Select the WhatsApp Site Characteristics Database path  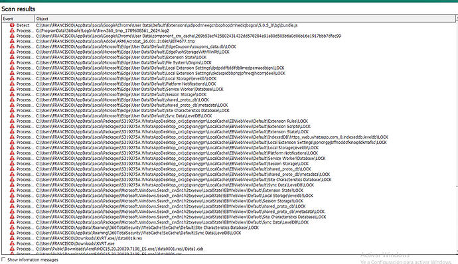click(x=184, y=180)
